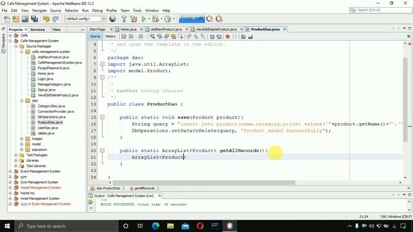
Task: Open the Profile Project dropdown arrow
Action: tap(174, 19)
